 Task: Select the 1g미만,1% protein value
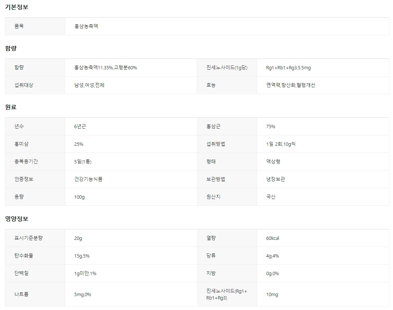tap(85, 273)
